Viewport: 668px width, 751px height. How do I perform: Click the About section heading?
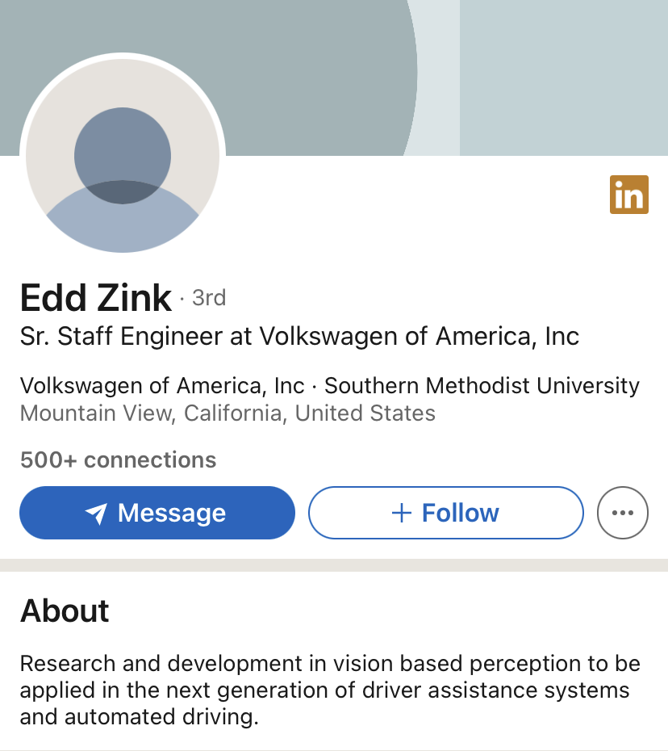click(65, 610)
